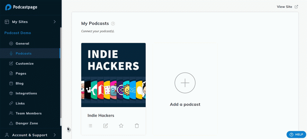Click the Pages document icon
This screenshot has height=139, width=307.
(x=11, y=73)
